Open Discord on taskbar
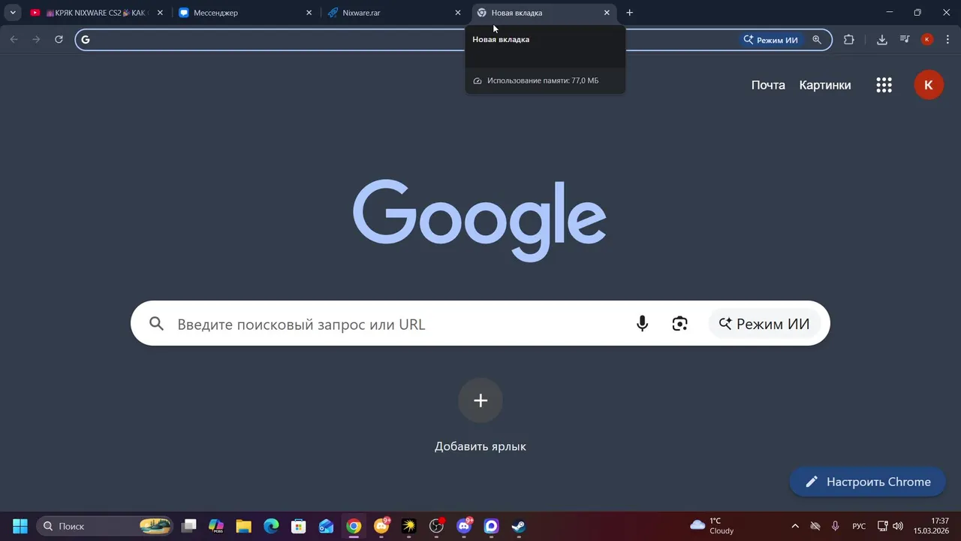961x541 pixels. [464, 526]
